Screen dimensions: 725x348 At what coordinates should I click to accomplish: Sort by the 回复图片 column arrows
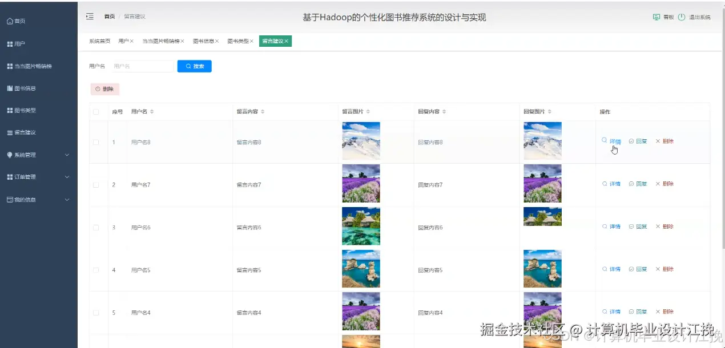[x=550, y=112]
